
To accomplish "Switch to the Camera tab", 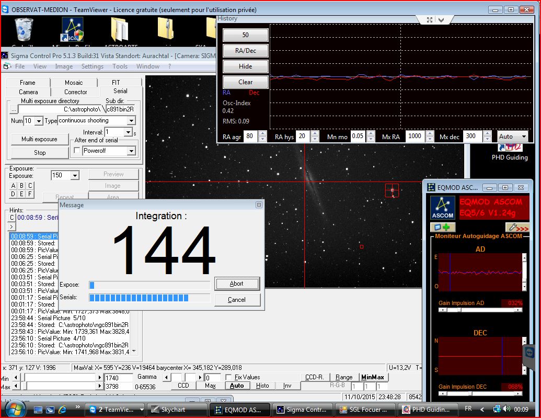I will [x=28, y=92].
